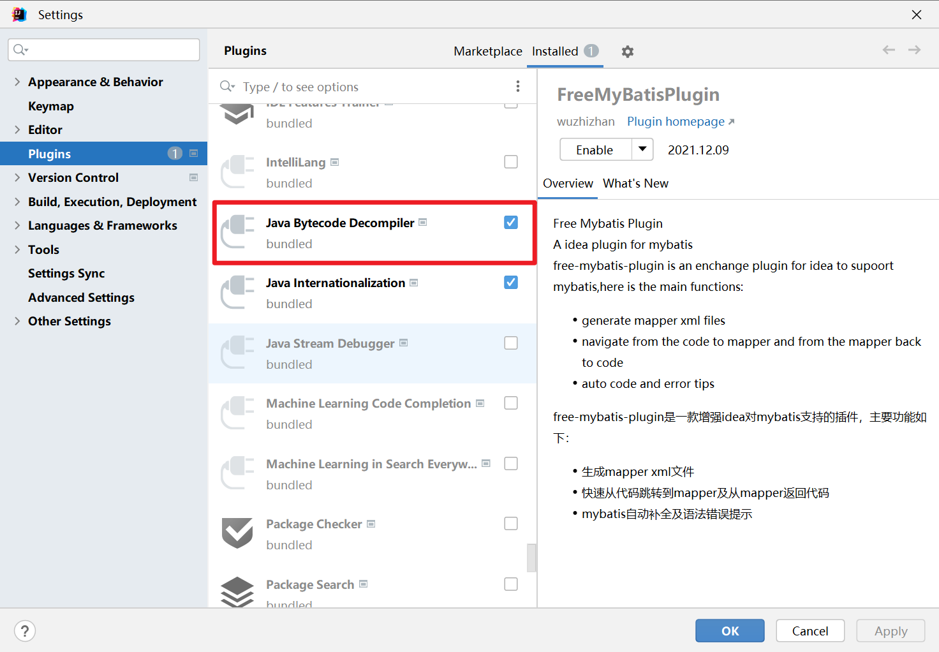Click the project-level icon on Plugins row
Screen dimensions: 939x652
tap(193, 153)
